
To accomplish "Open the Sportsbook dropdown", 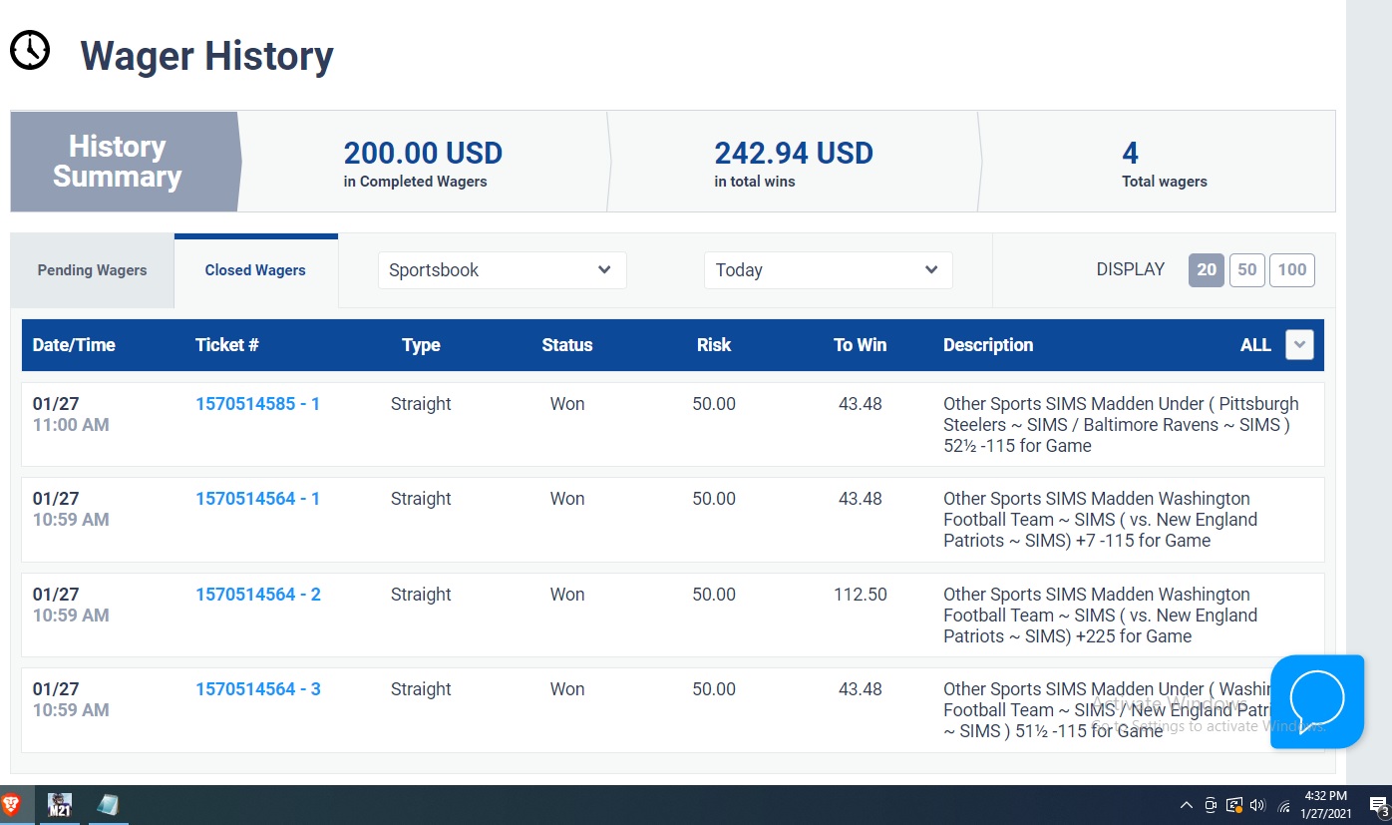I will click(502, 270).
